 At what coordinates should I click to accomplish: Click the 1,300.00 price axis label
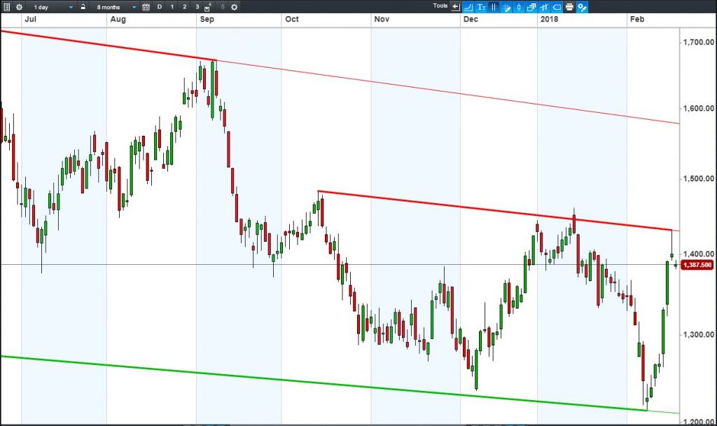698,334
